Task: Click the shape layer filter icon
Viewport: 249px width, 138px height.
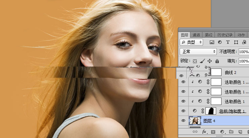Action: click(236, 42)
